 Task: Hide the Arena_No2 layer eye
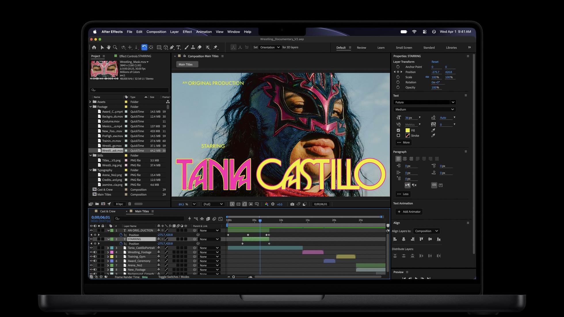point(91,265)
